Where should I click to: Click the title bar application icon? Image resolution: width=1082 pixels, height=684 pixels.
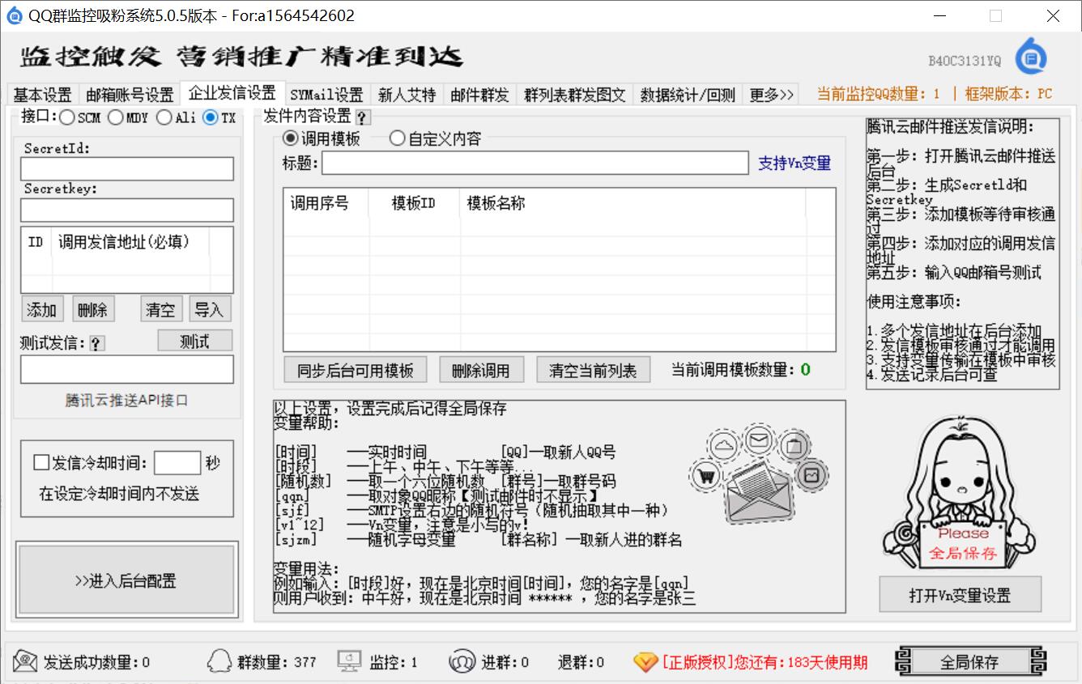(x=14, y=15)
